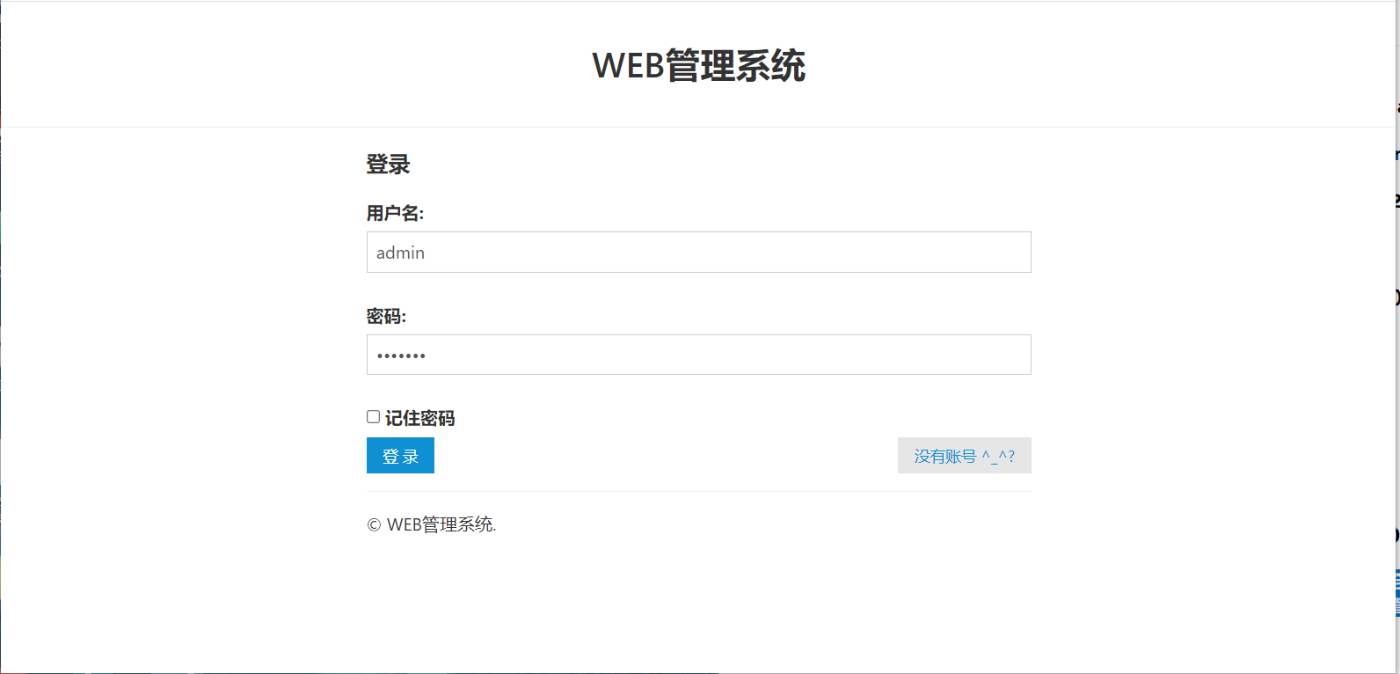Screen dimensions: 1400x674
Task: Click the 记住密码 checkbox label text
Action: (x=421, y=417)
